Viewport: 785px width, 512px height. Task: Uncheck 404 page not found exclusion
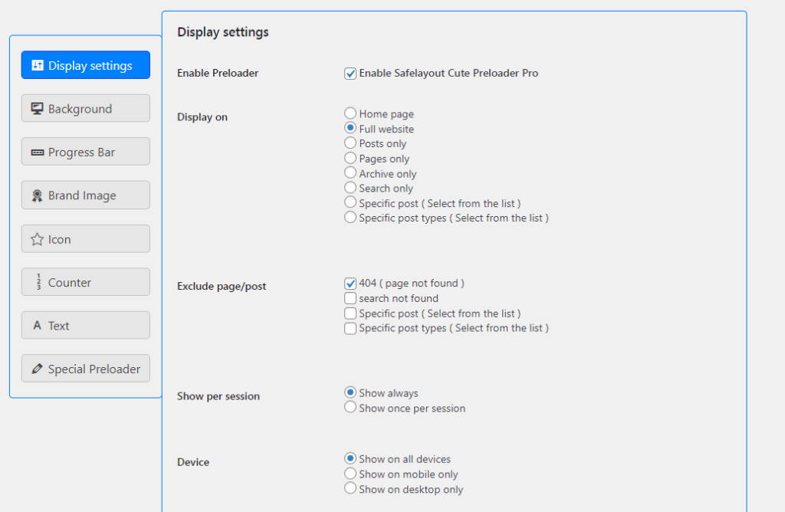pos(350,283)
